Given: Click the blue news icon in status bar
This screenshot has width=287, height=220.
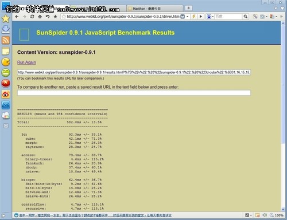Looking at the screenshot, I should [16, 215].
